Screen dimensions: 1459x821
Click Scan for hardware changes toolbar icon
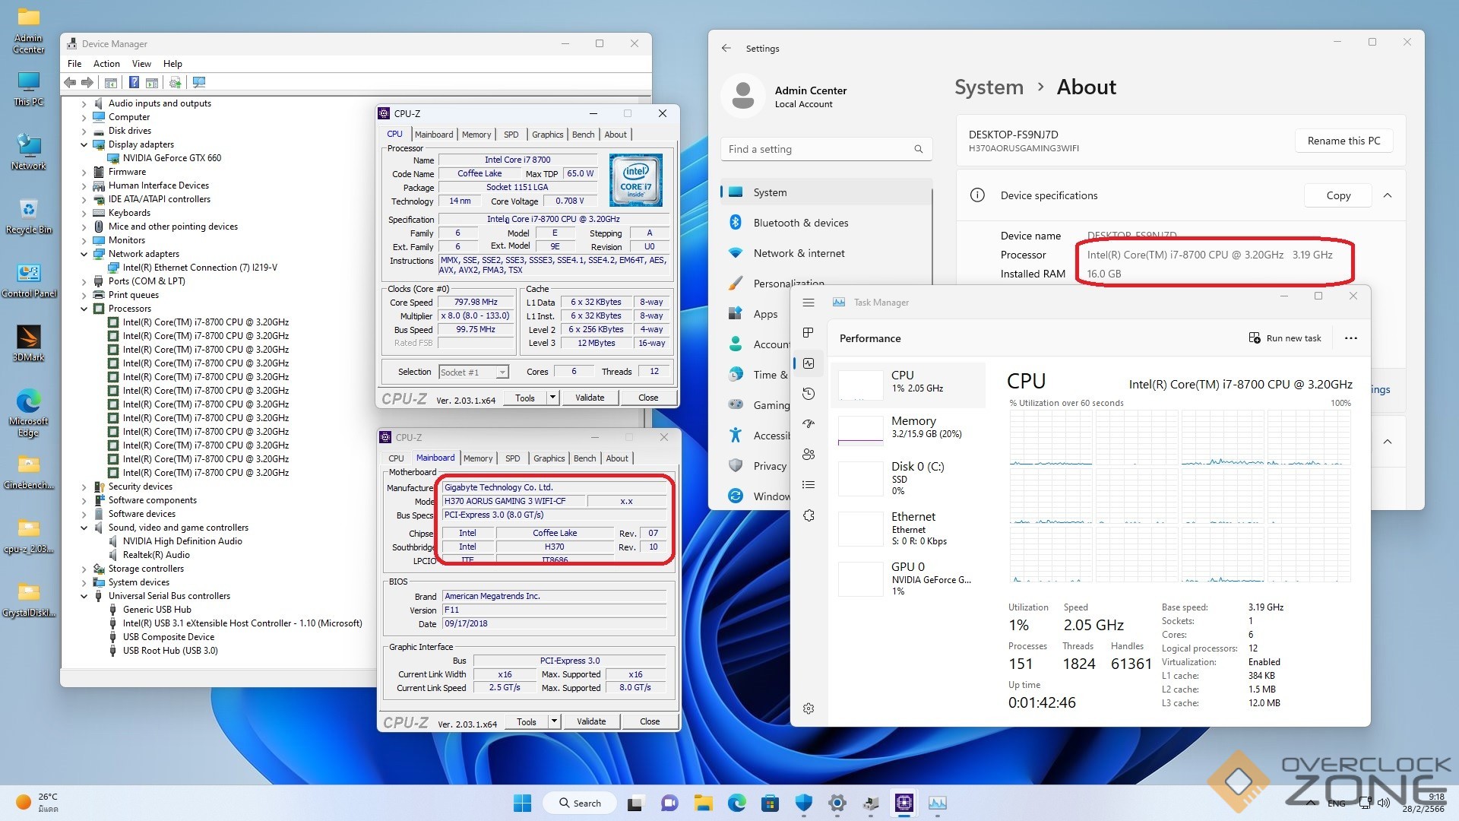(199, 82)
